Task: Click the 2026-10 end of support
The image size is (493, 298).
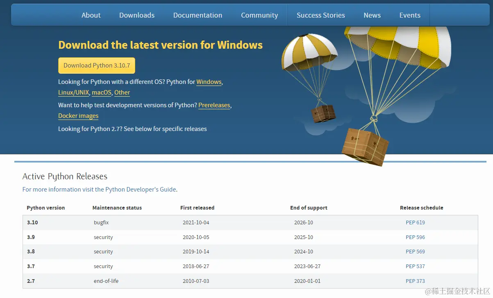Action: [304, 223]
